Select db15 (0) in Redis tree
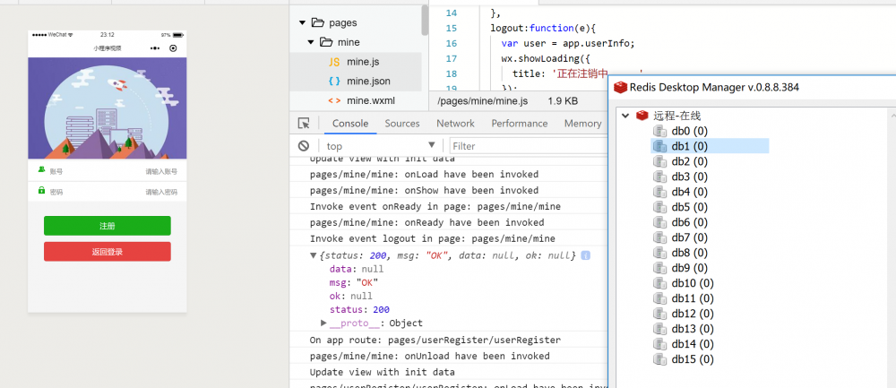Screen dimensions: 896x388 click(693, 359)
